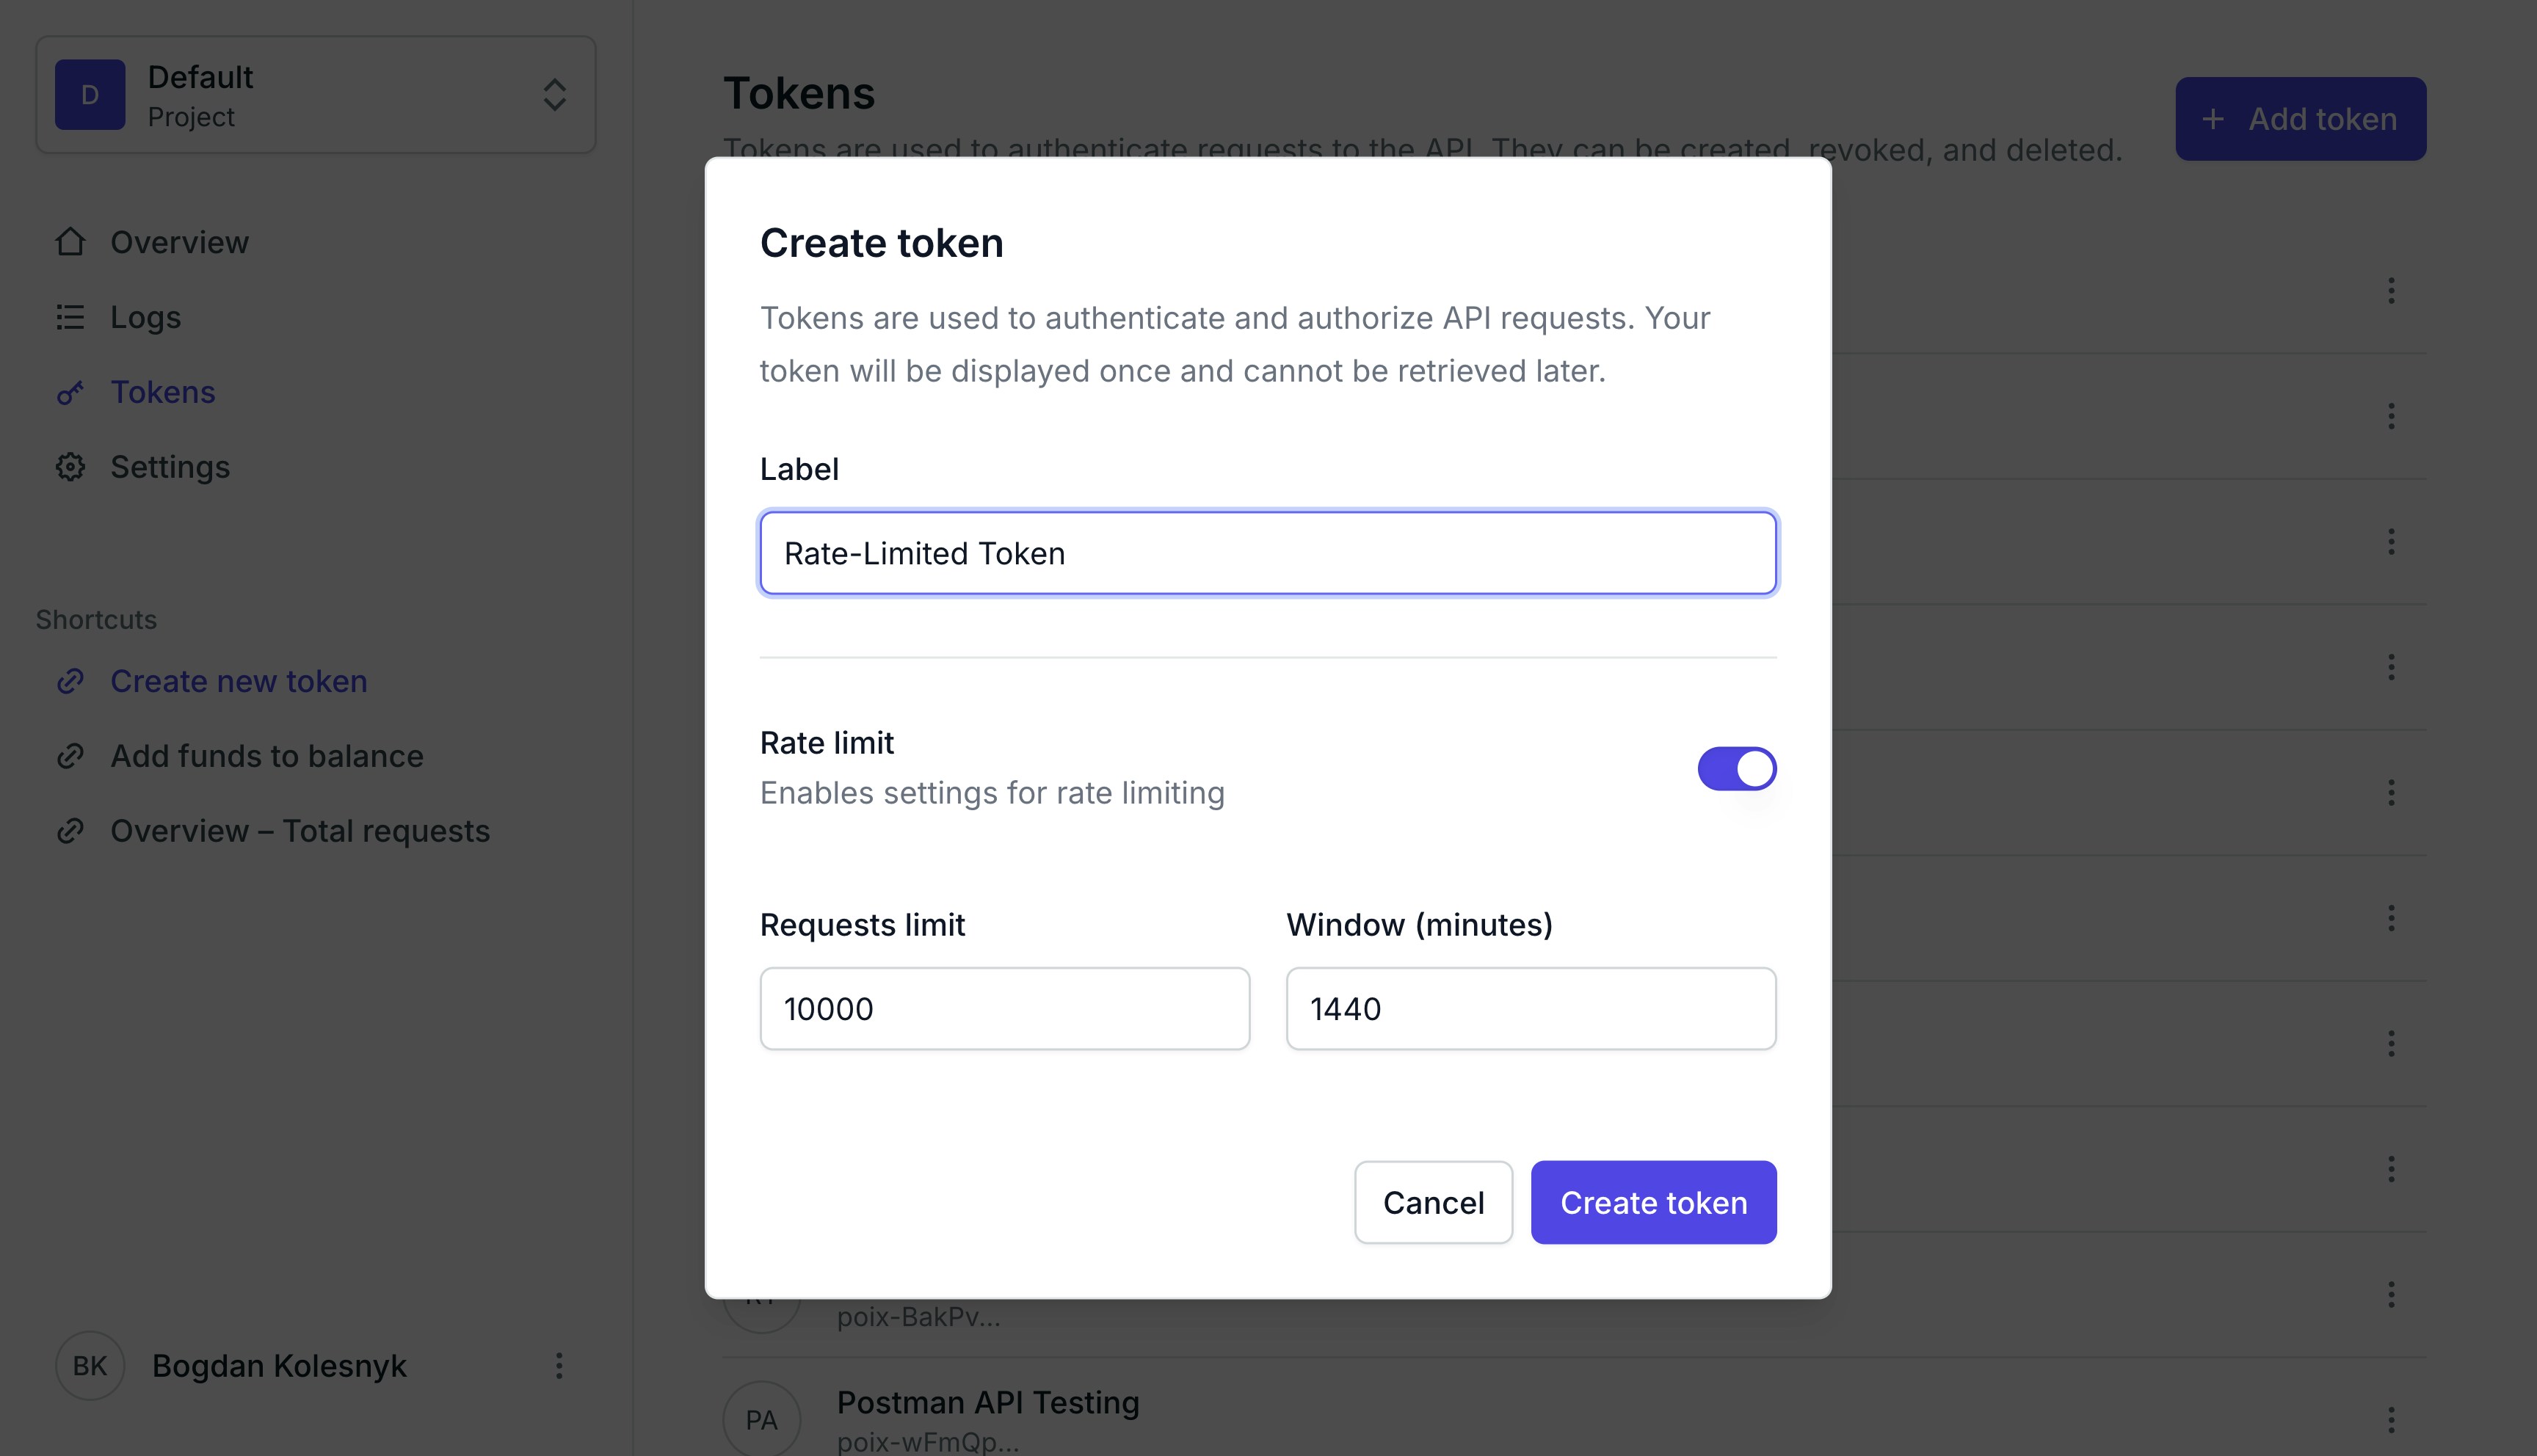
Task: Click the Settings gear icon
Action: click(x=70, y=466)
